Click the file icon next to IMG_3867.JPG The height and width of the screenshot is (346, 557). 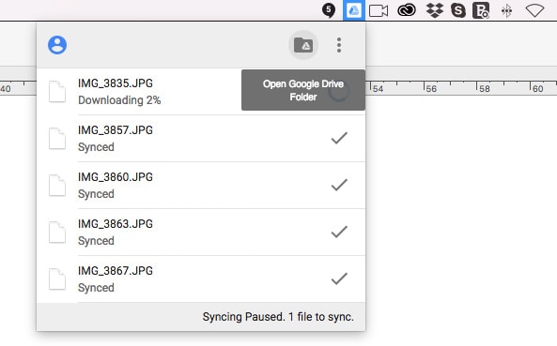(57, 279)
